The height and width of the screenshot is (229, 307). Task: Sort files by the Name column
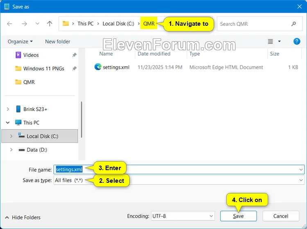(x=106, y=54)
